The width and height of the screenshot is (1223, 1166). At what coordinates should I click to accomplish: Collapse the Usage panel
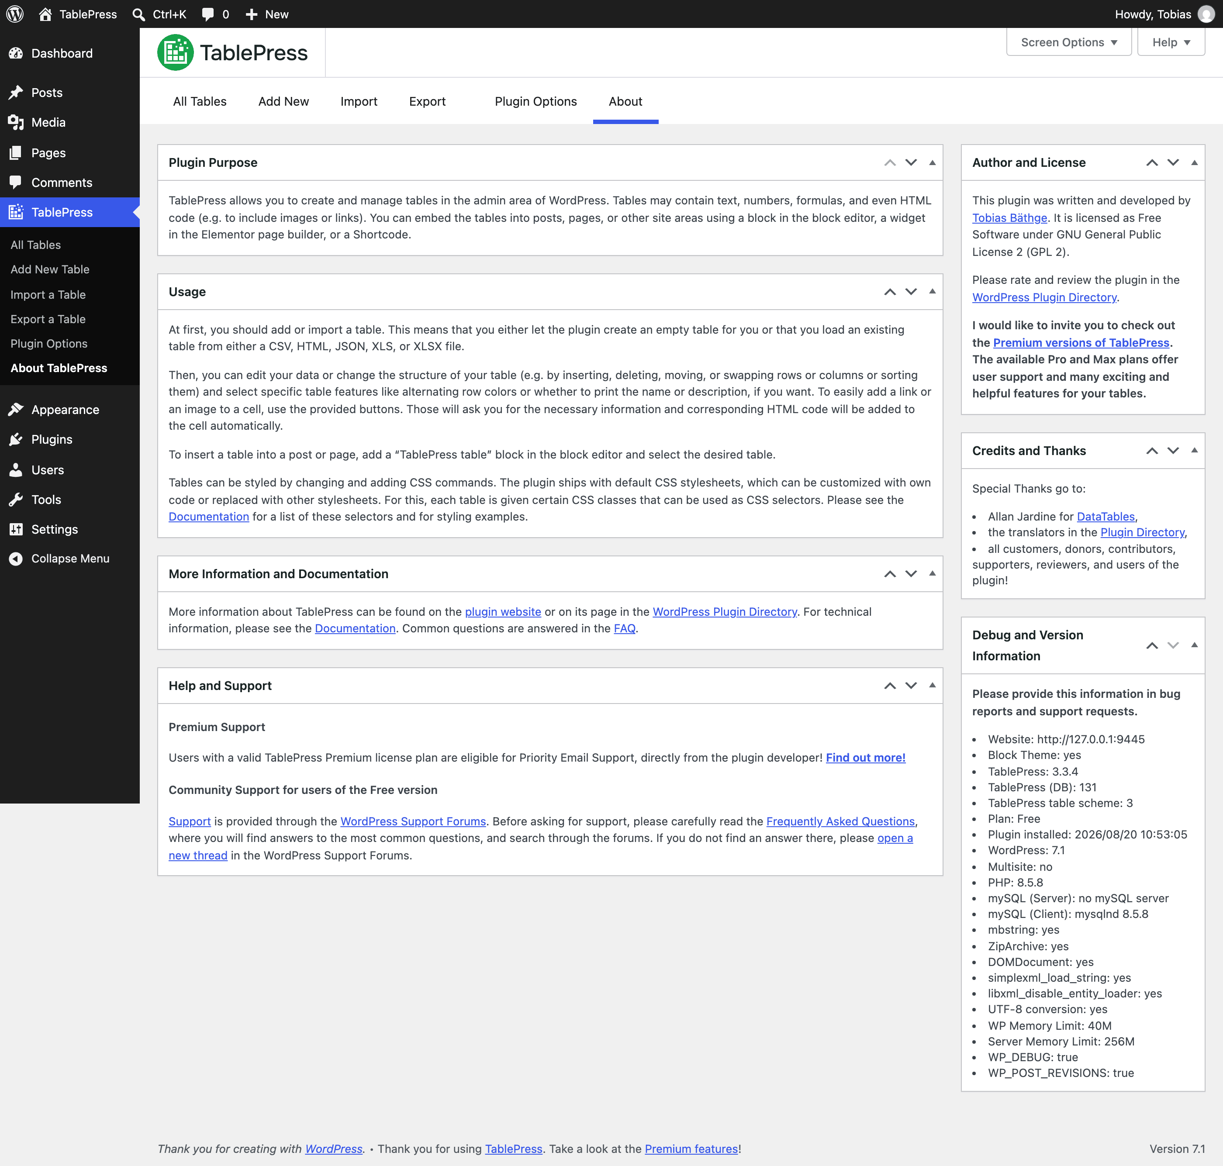coord(932,292)
